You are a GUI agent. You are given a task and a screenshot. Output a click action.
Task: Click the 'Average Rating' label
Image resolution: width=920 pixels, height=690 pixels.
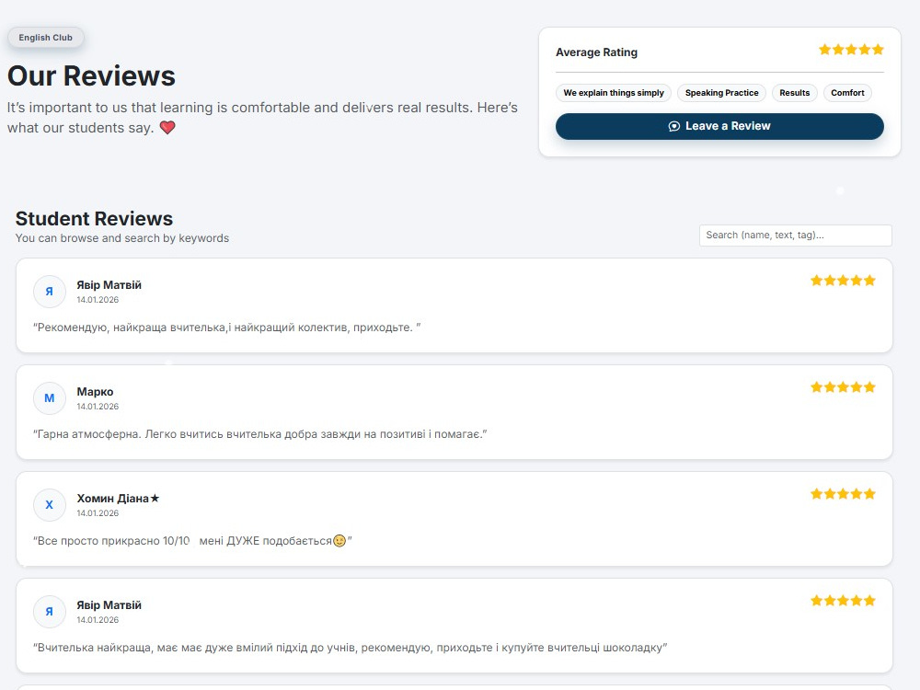597,52
